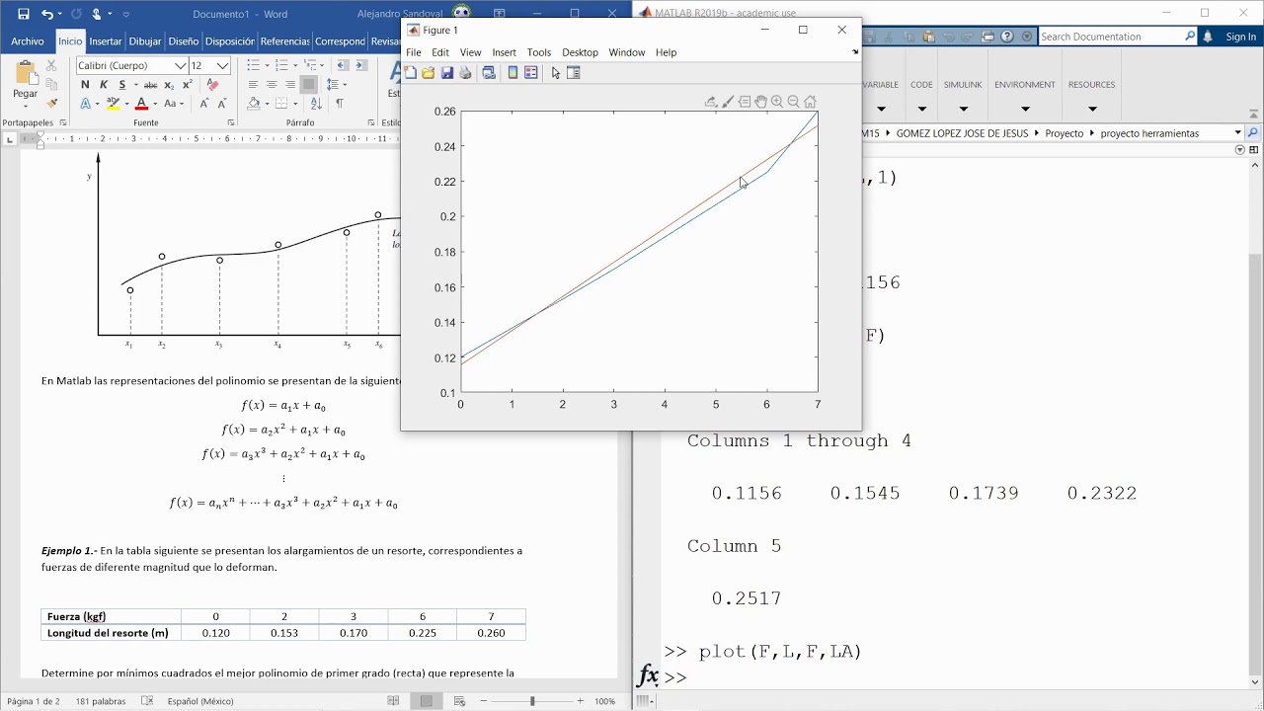This screenshot has width=1264, height=711.
Task: Toggle paragraph marks (¶) display
Action: pyautogui.click(x=340, y=103)
